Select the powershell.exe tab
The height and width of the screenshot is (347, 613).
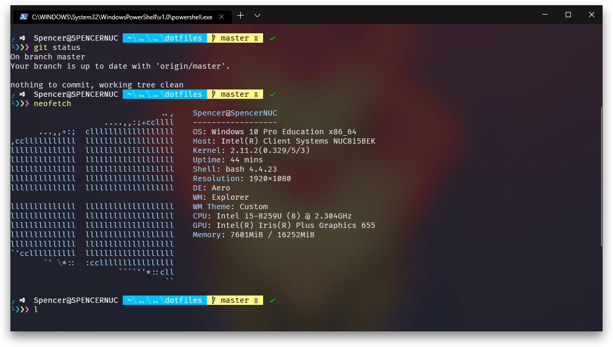tap(122, 17)
